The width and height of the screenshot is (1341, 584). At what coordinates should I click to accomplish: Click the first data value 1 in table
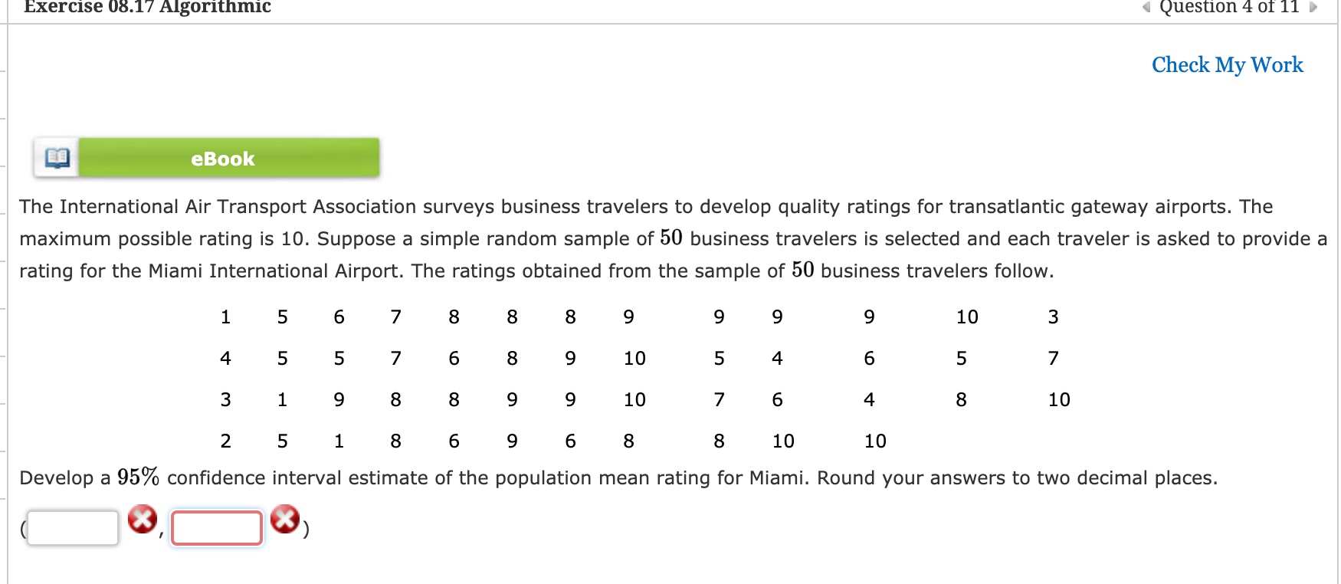click(225, 317)
